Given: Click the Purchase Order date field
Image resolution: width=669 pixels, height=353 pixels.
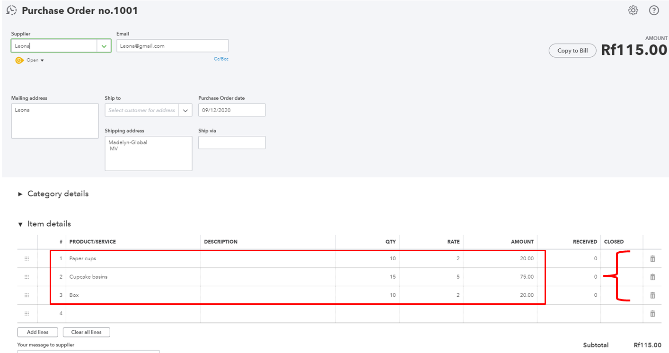Looking at the screenshot, I should tap(231, 110).
